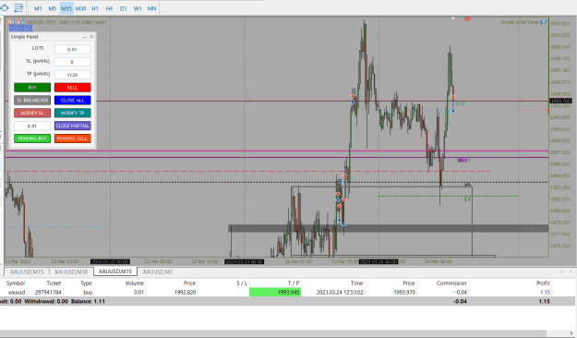Viewport: 577px width, 338px height.
Task: Click the chart tabs scroll-left arrow
Action: click(561, 272)
